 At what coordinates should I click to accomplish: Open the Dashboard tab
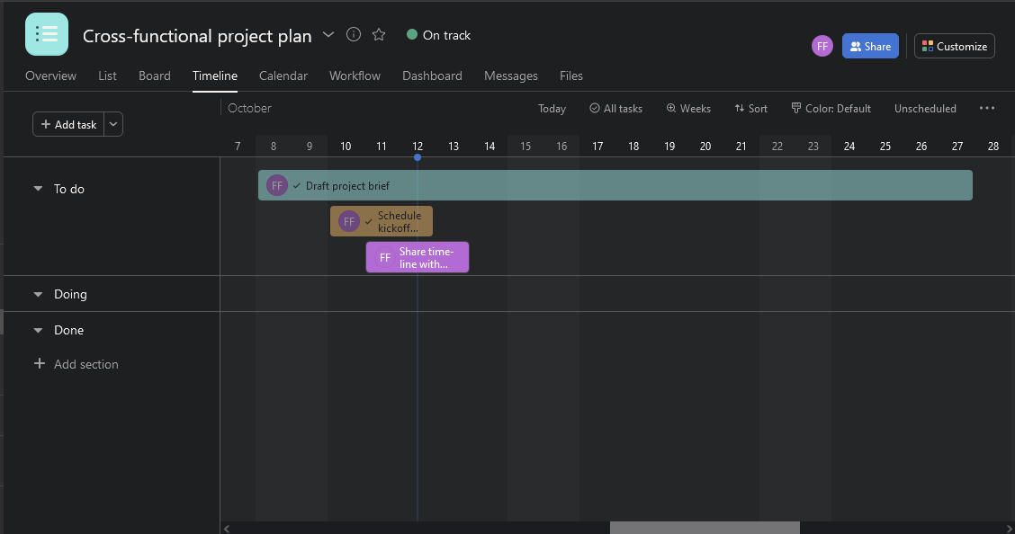point(432,76)
